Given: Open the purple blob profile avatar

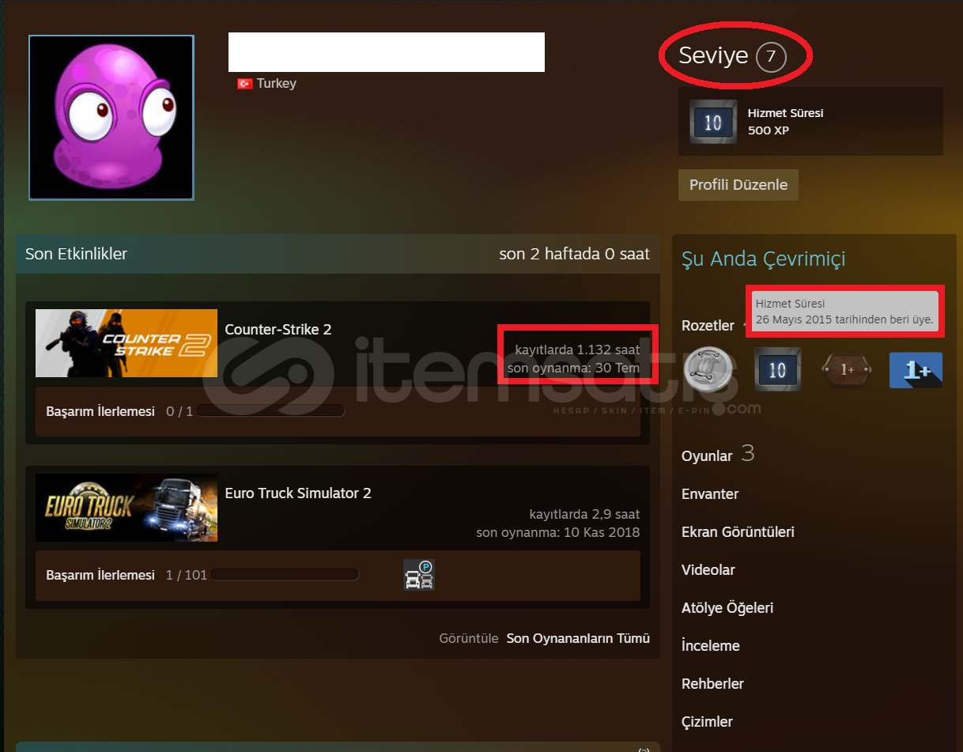Looking at the screenshot, I should pyautogui.click(x=111, y=117).
